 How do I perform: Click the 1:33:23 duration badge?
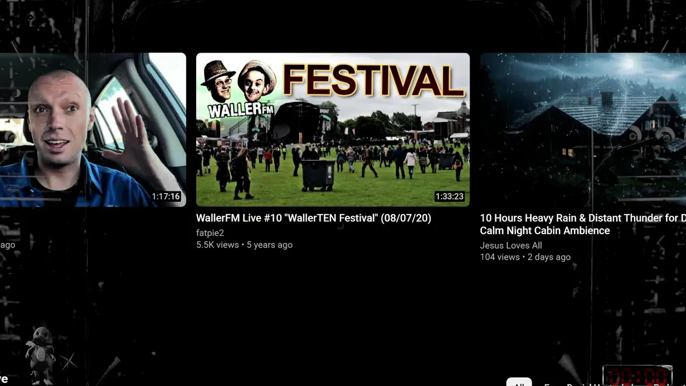point(449,197)
